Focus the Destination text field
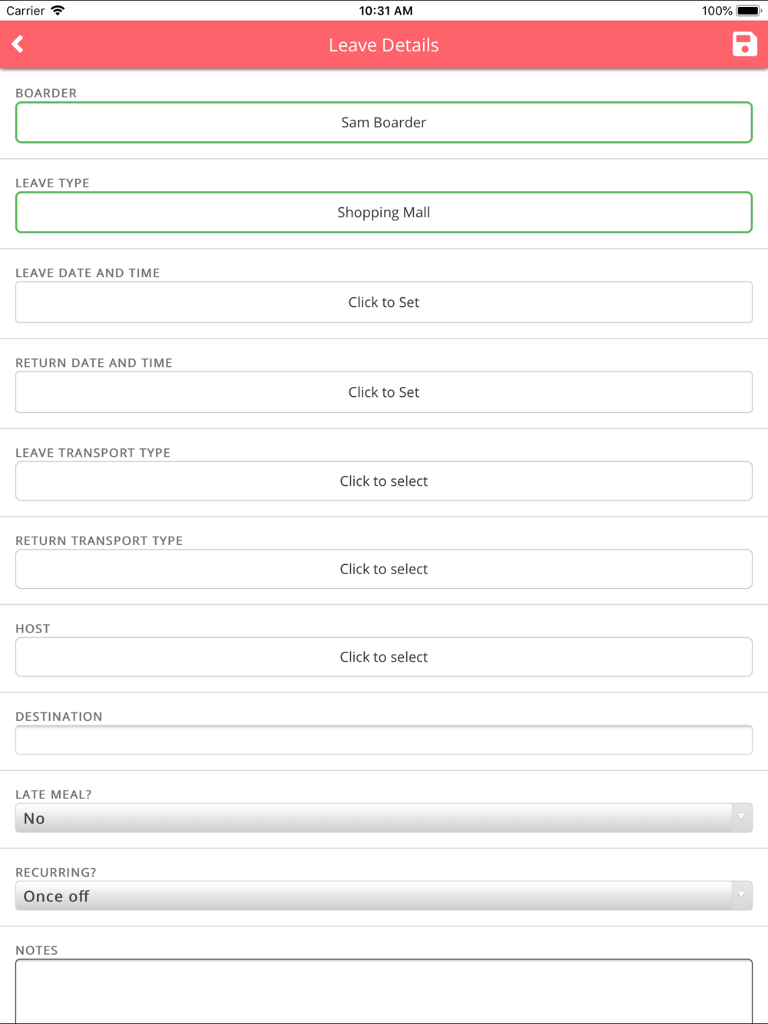Image resolution: width=768 pixels, height=1024 pixels. (x=384, y=740)
